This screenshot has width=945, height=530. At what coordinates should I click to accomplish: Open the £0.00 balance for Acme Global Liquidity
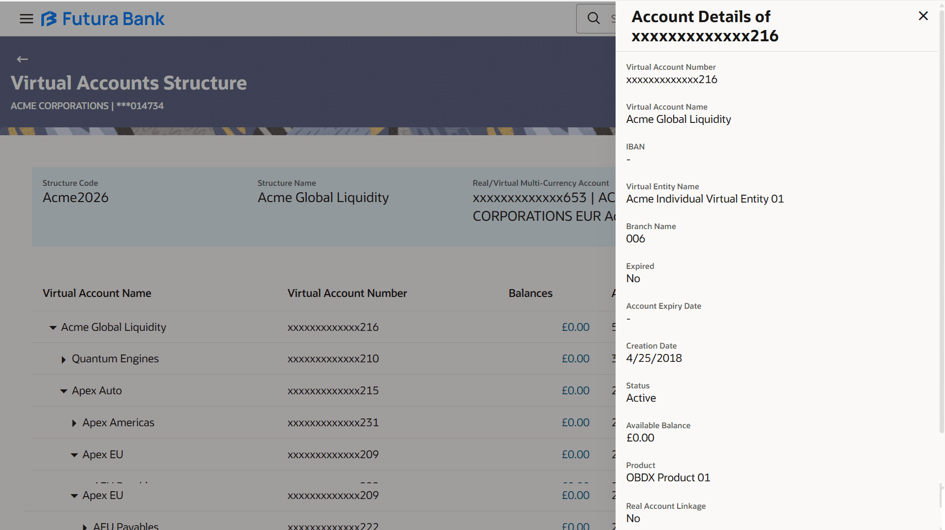click(x=575, y=327)
